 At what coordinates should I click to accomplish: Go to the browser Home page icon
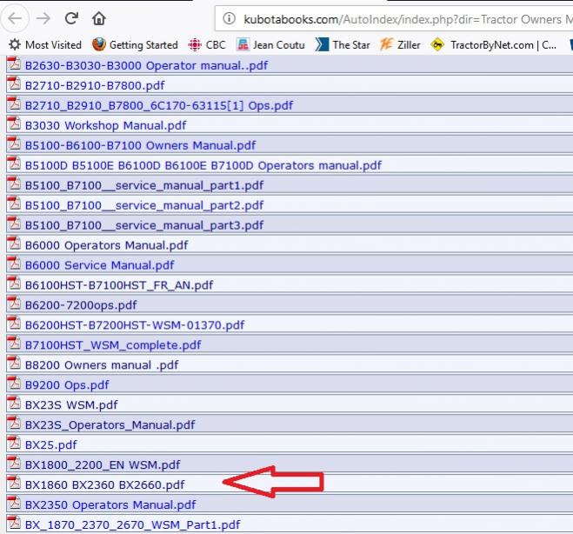click(99, 17)
